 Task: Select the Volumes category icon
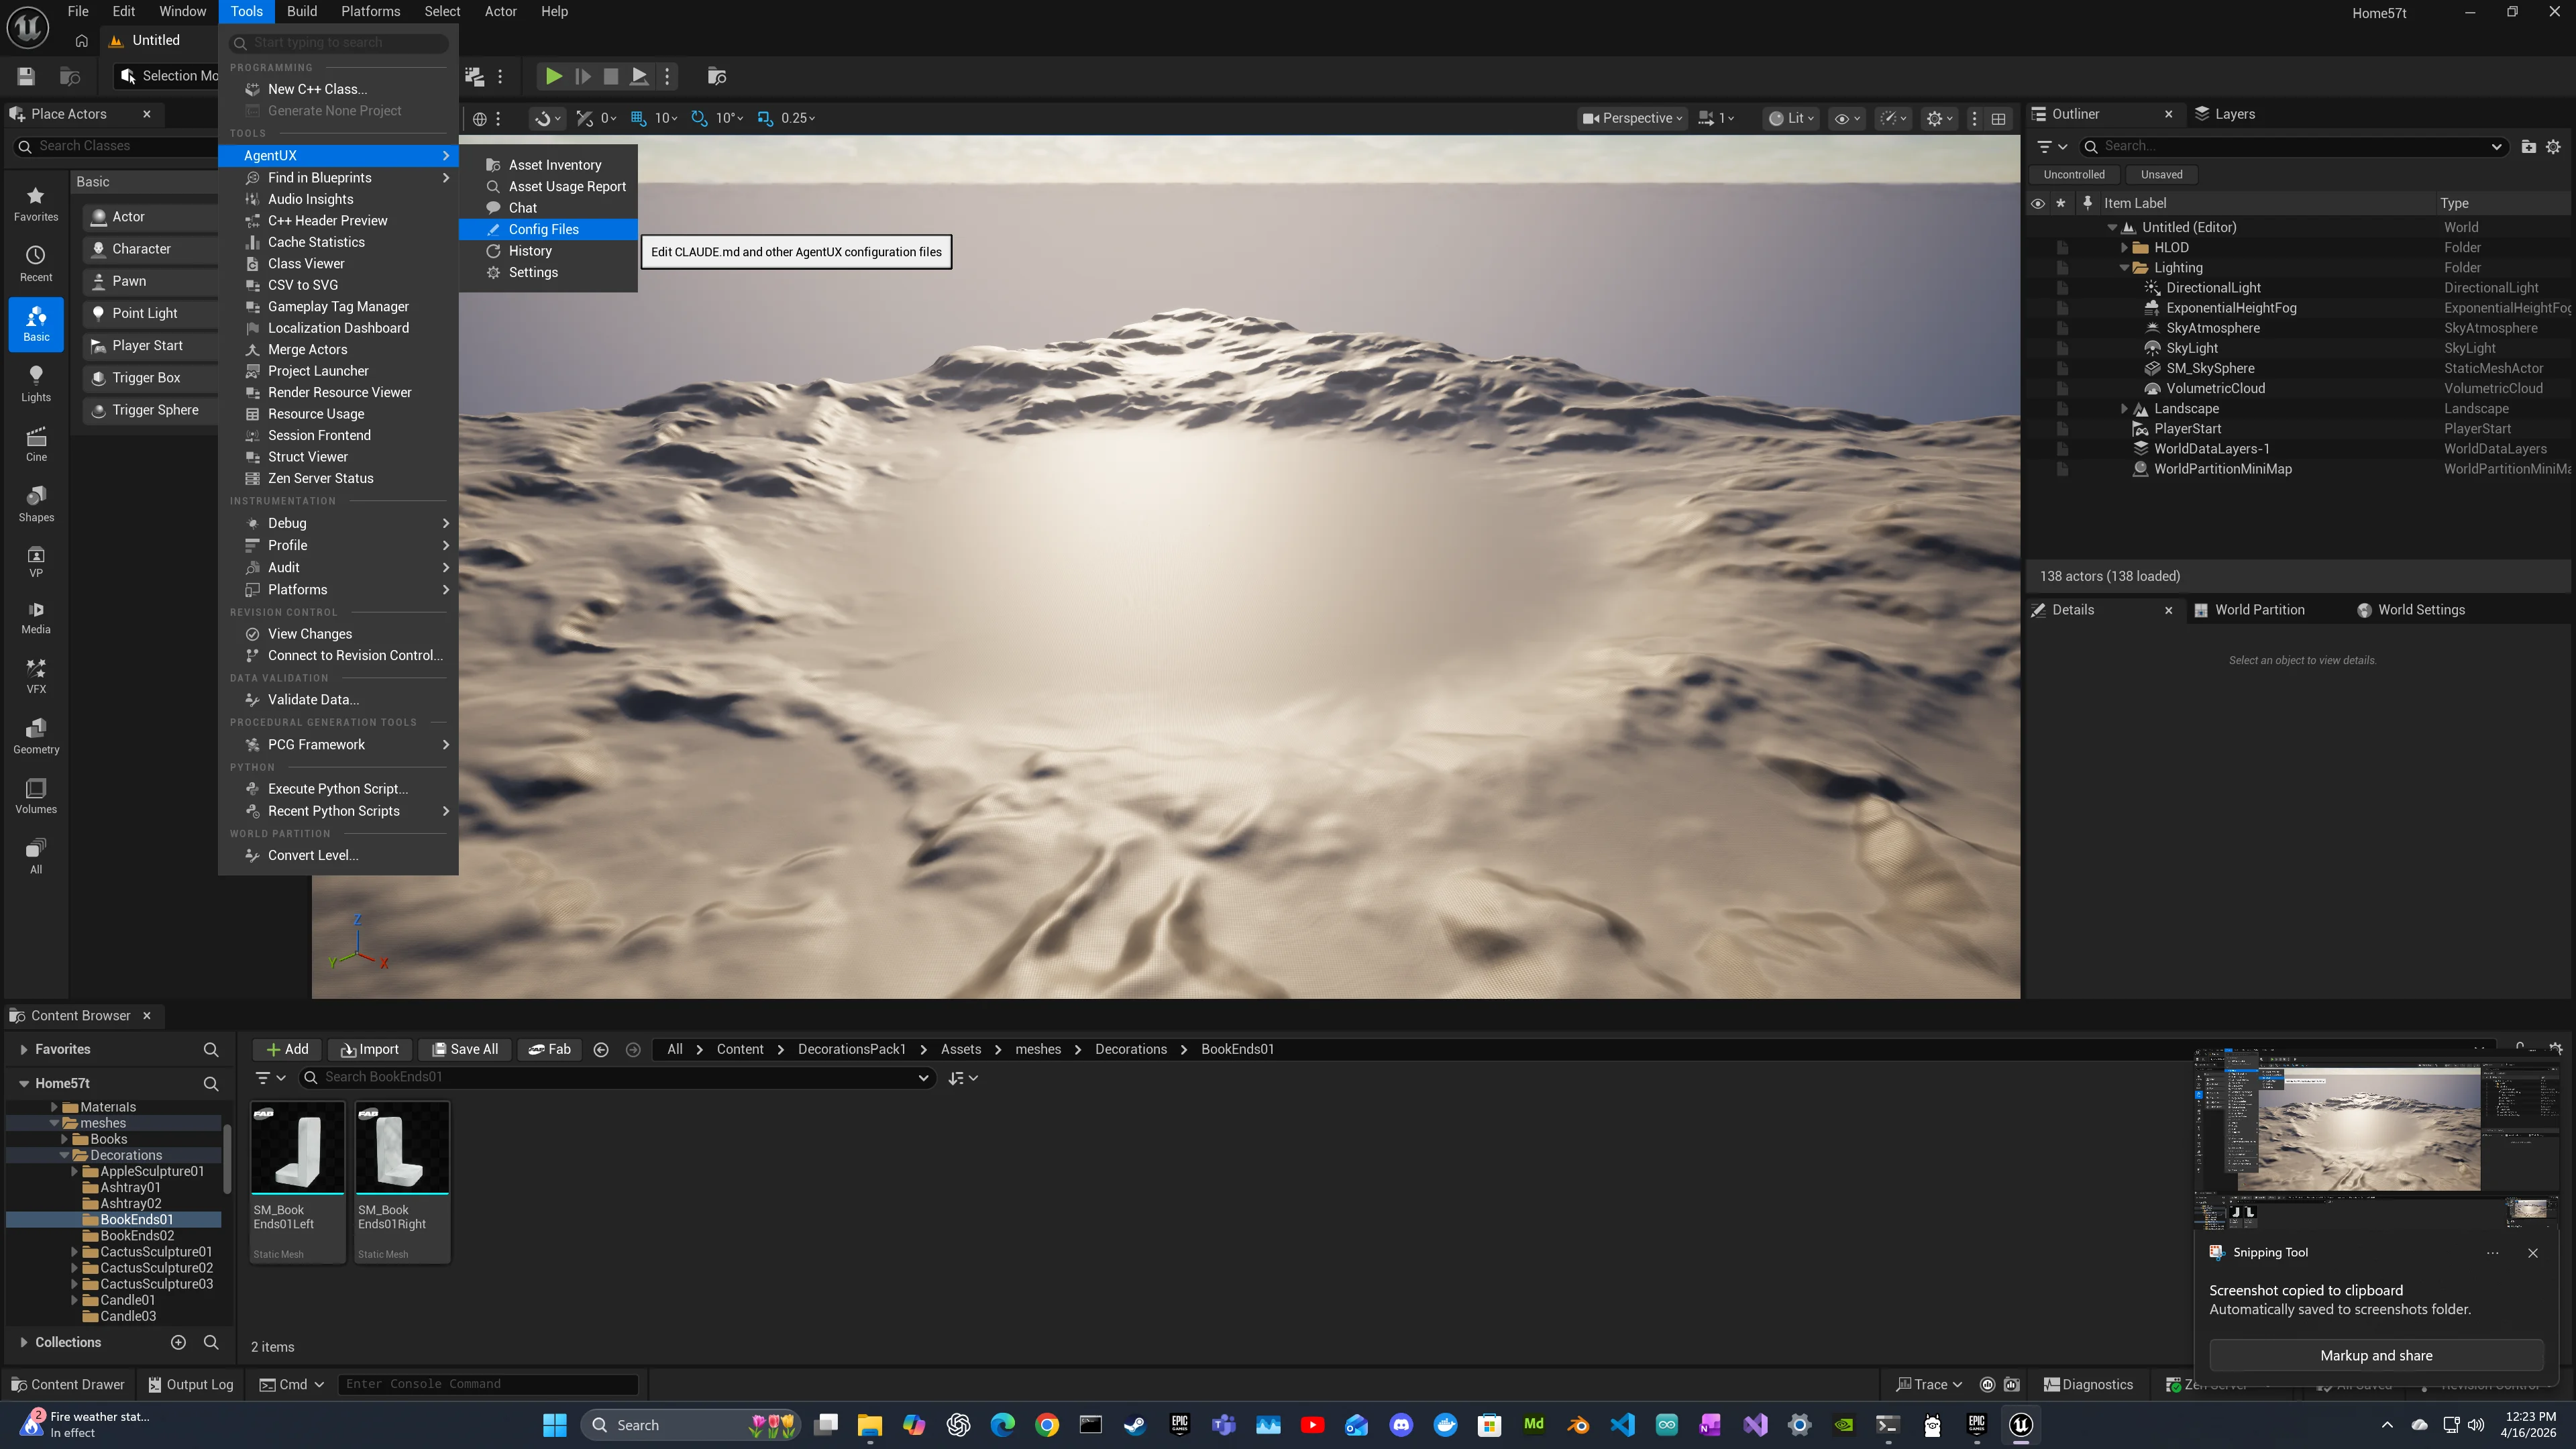(36, 796)
